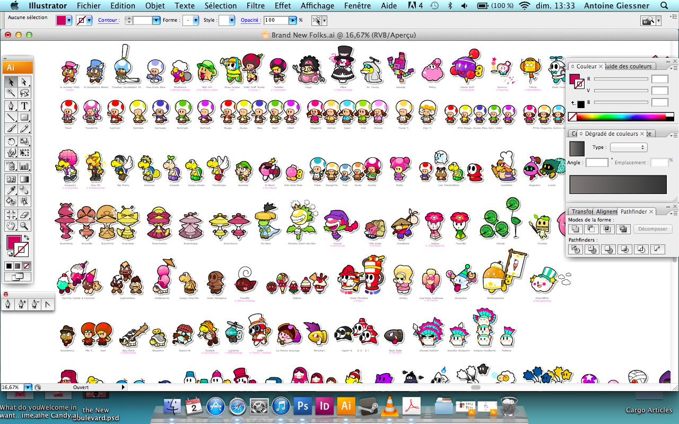Image resolution: width=679 pixels, height=424 pixels.
Task: Open the Affichage menu
Action: pyautogui.click(x=318, y=6)
